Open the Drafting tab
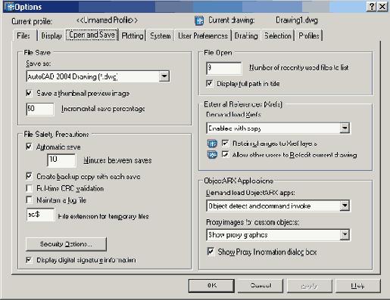 [x=246, y=36]
